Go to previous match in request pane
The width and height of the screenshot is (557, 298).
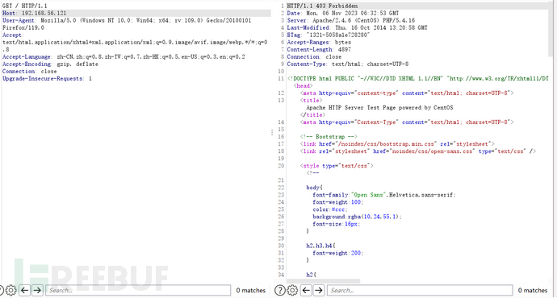[24, 290]
